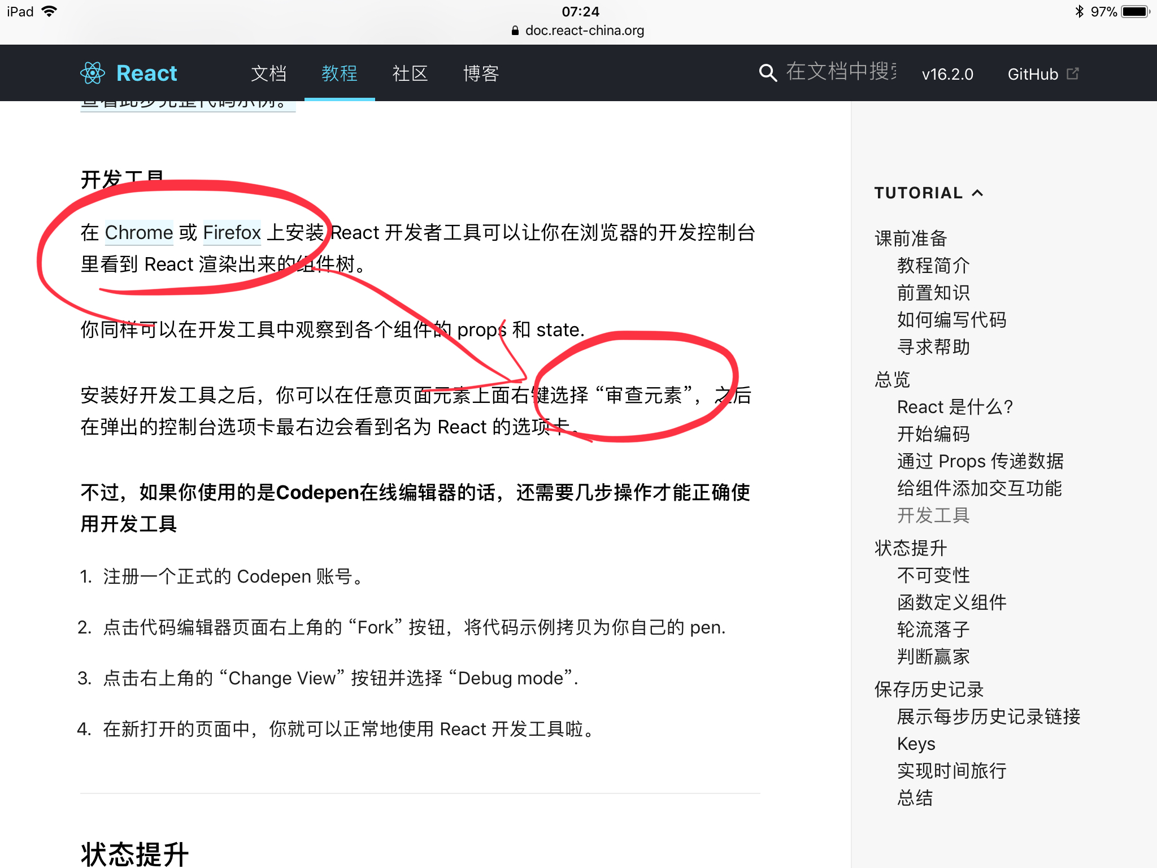Click the TUTORIAL sidebar heading text
Screen dimensions: 1157x868
pyautogui.click(x=919, y=193)
